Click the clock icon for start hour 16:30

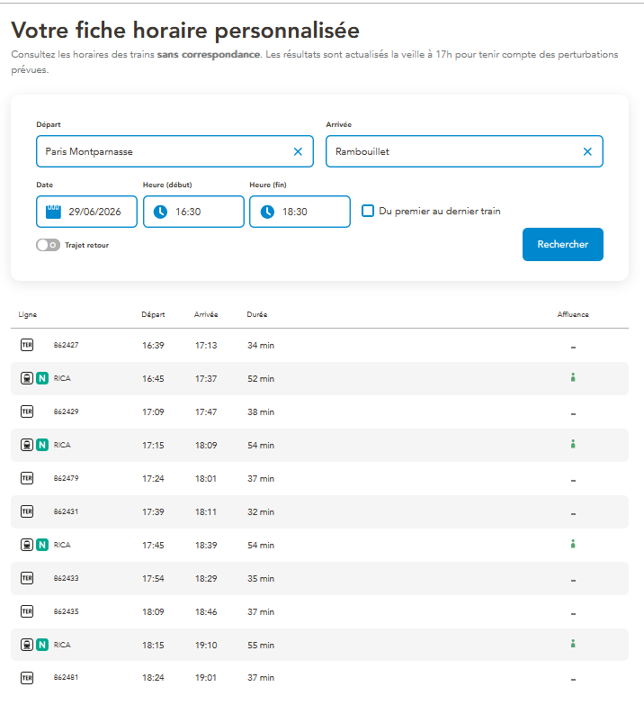[x=160, y=212]
